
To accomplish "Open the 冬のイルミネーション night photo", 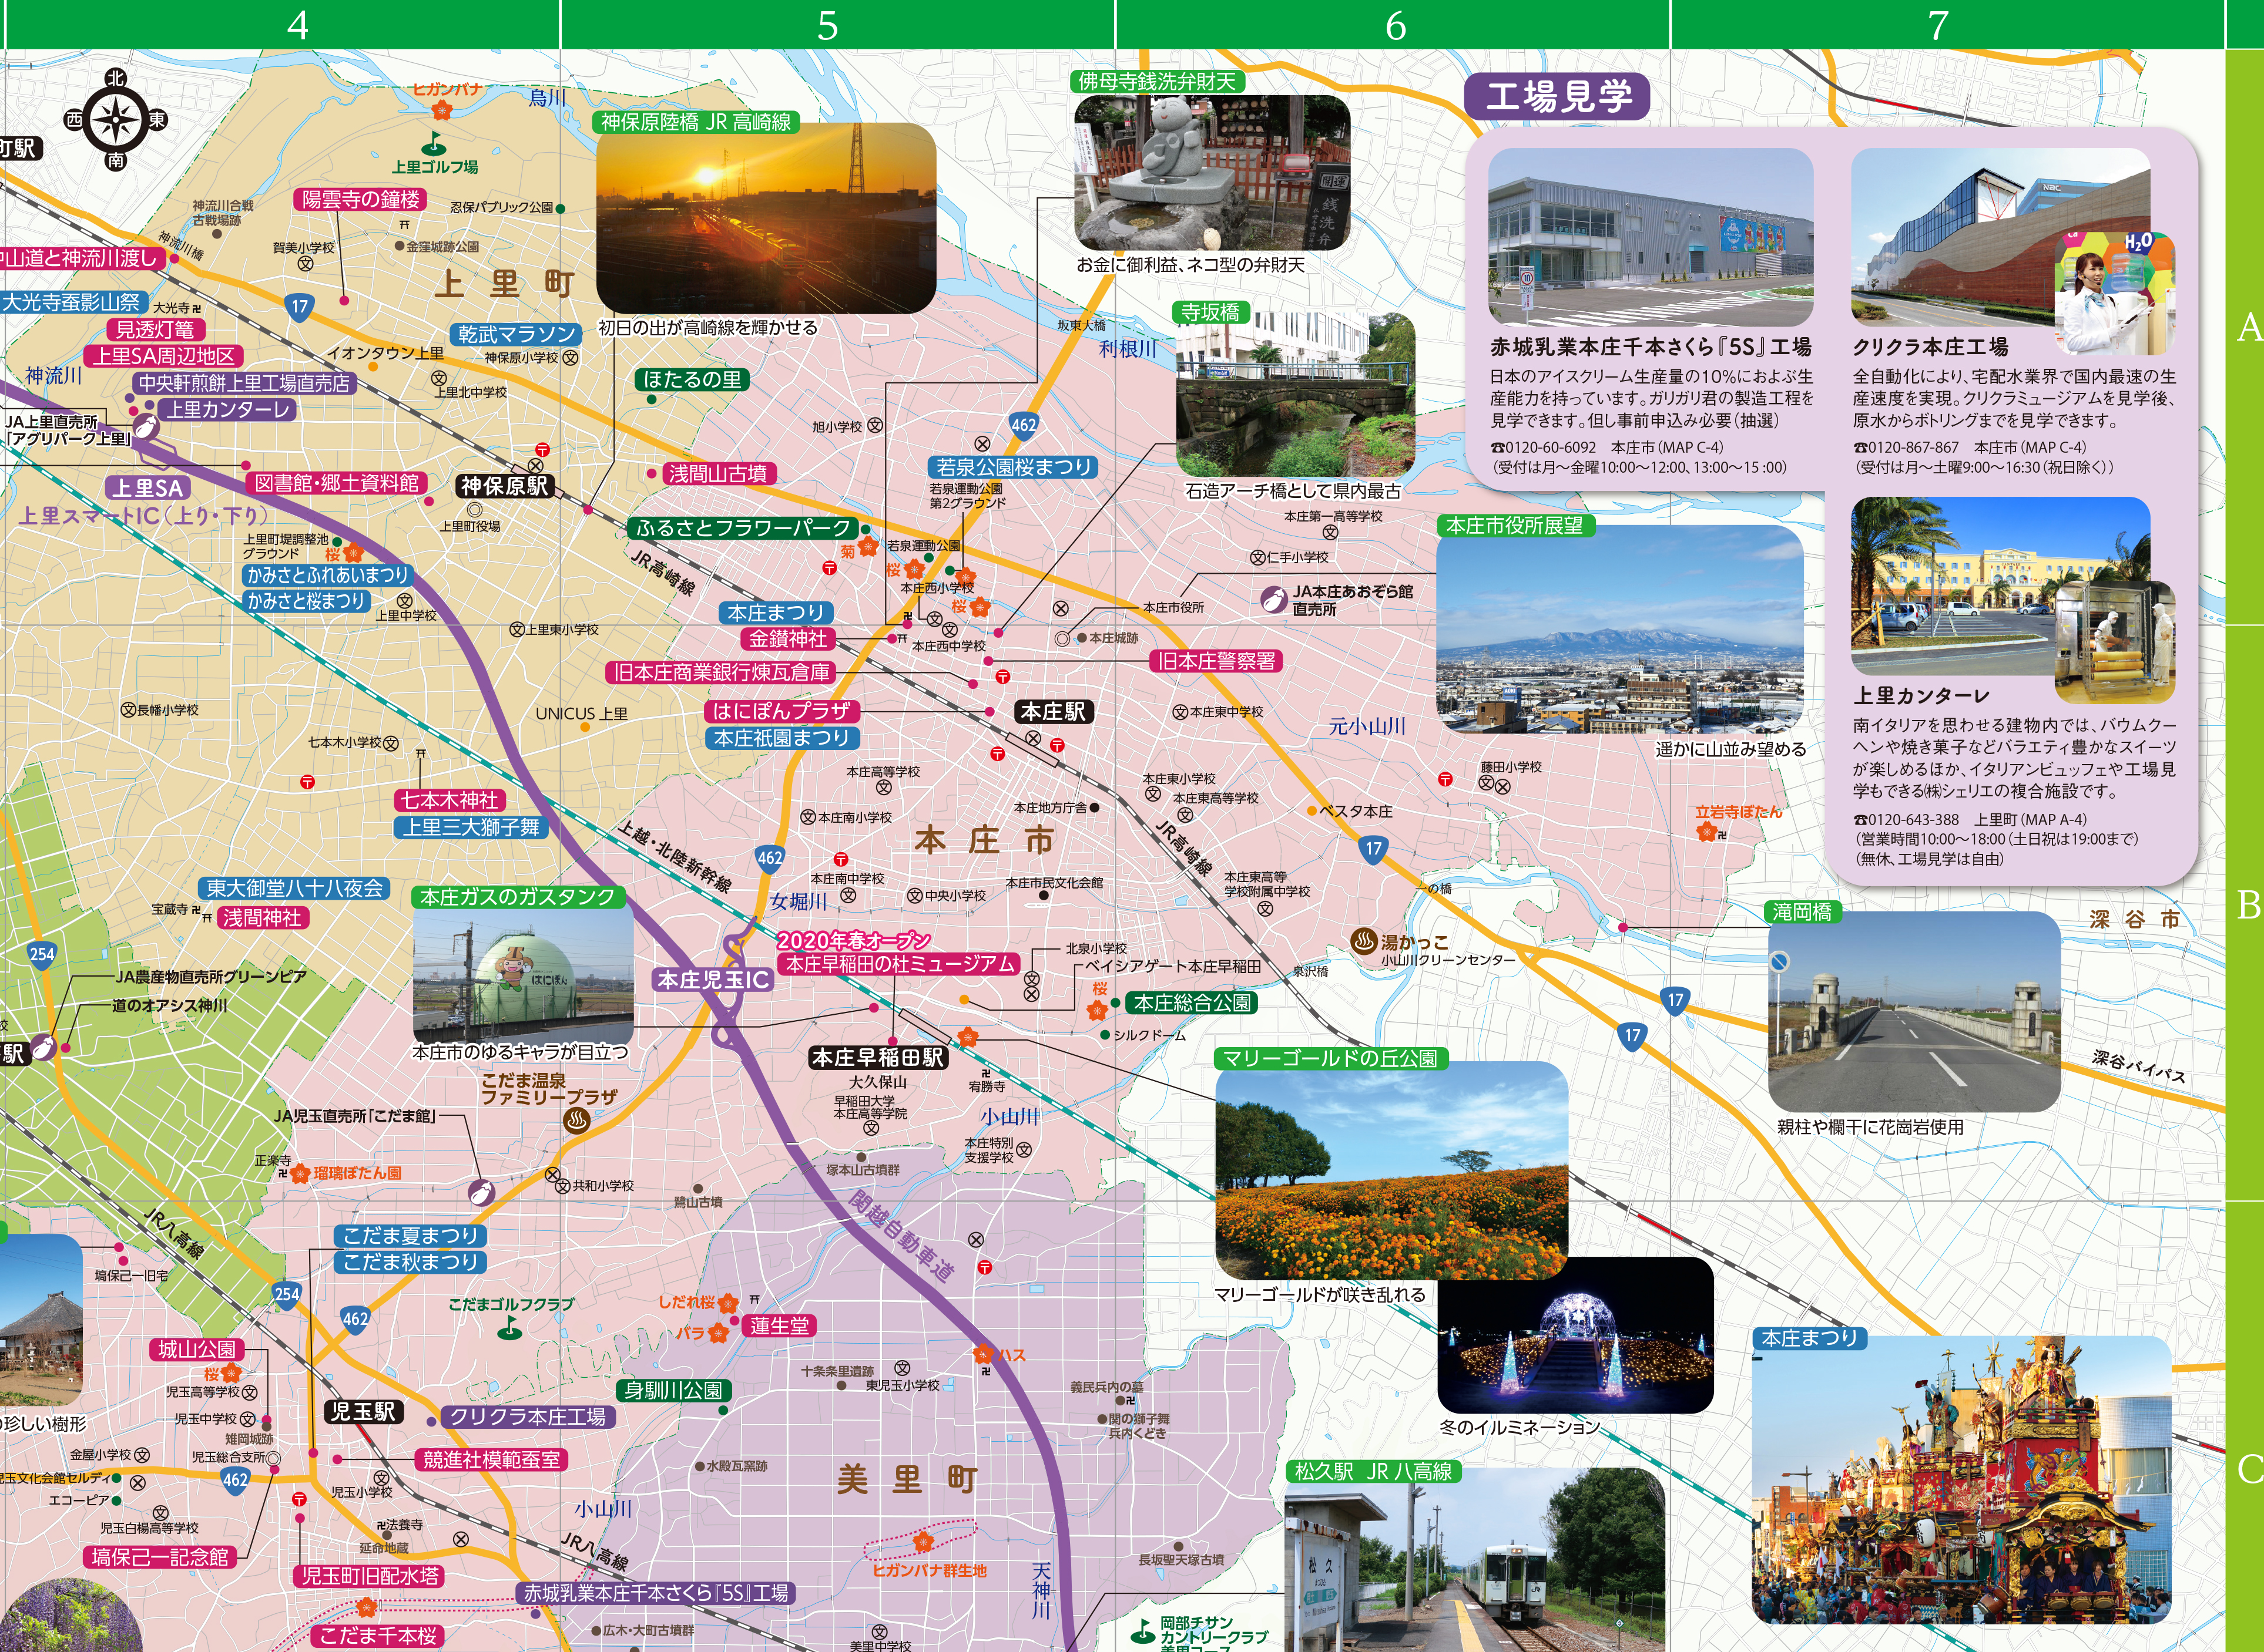I will 1576,1336.
